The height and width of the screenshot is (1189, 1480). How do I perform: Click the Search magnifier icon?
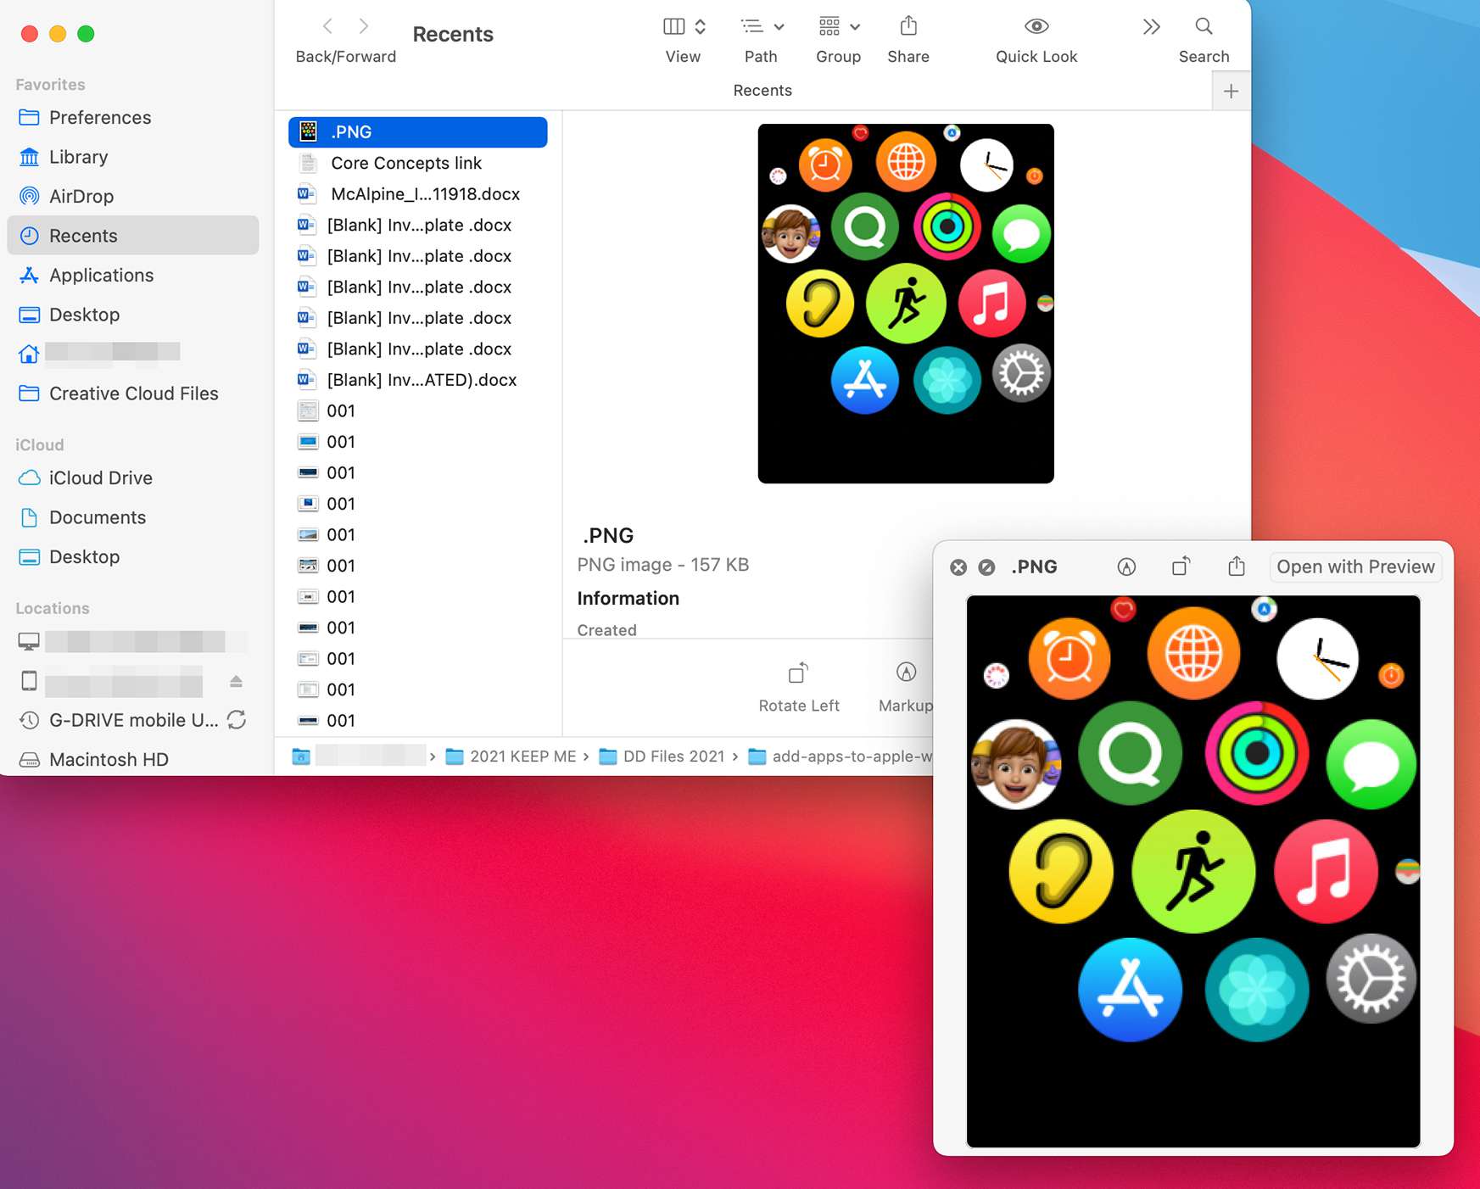click(1204, 26)
